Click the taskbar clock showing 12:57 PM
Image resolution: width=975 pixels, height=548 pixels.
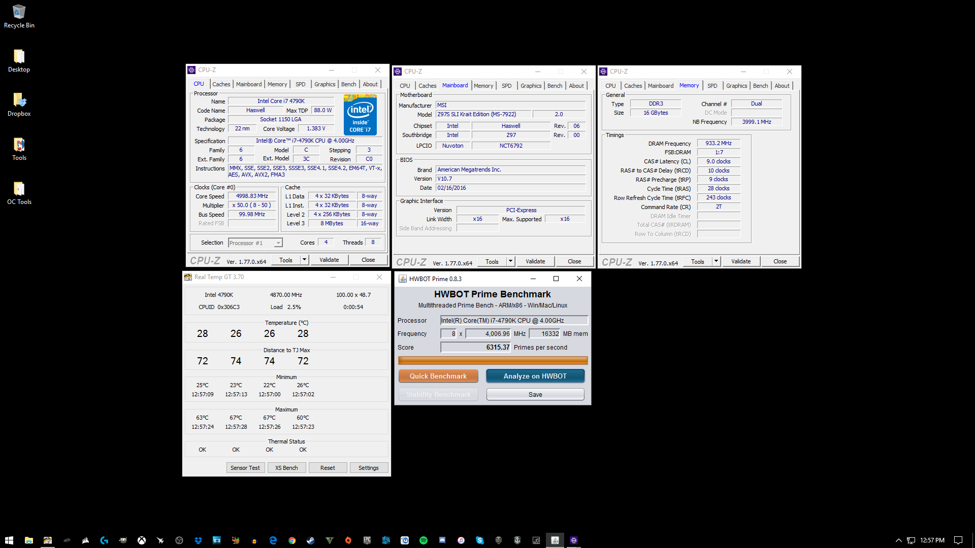click(x=932, y=540)
